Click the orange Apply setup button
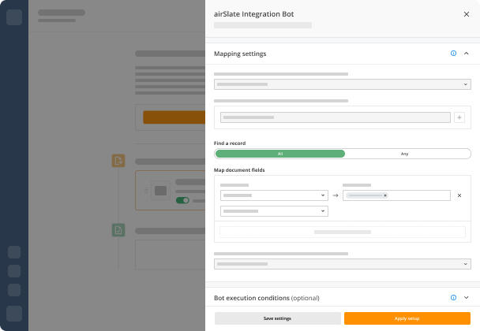This screenshot has width=480, height=331. coord(407,318)
